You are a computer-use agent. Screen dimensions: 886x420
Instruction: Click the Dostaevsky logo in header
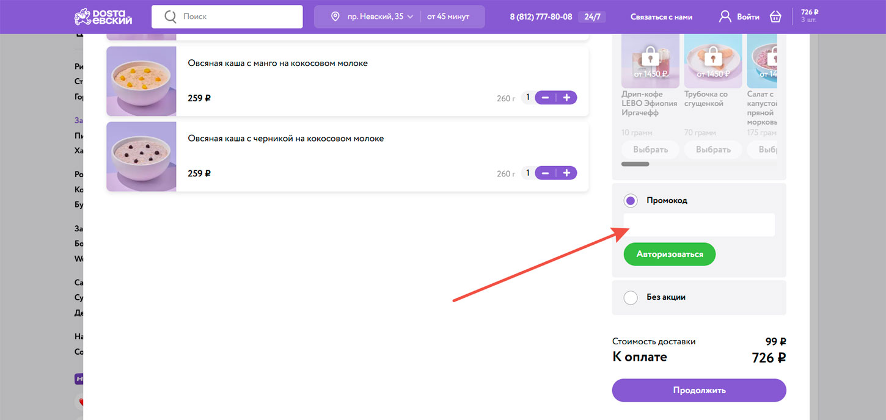click(x=103, y=16)
